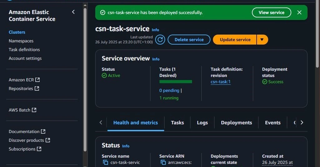Go to Clusters in the sidebar
This screenshot has width=320, height=167.
point(17,32)
